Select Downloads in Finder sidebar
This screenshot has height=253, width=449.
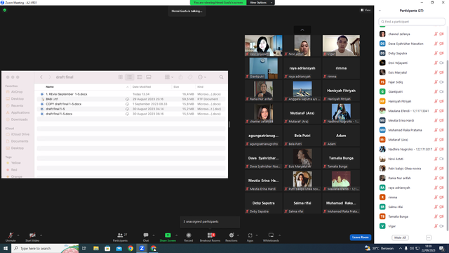coord(19,119)
